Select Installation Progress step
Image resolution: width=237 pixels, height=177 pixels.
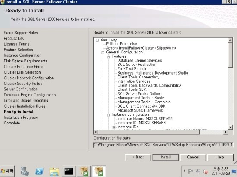click(21, 117)
